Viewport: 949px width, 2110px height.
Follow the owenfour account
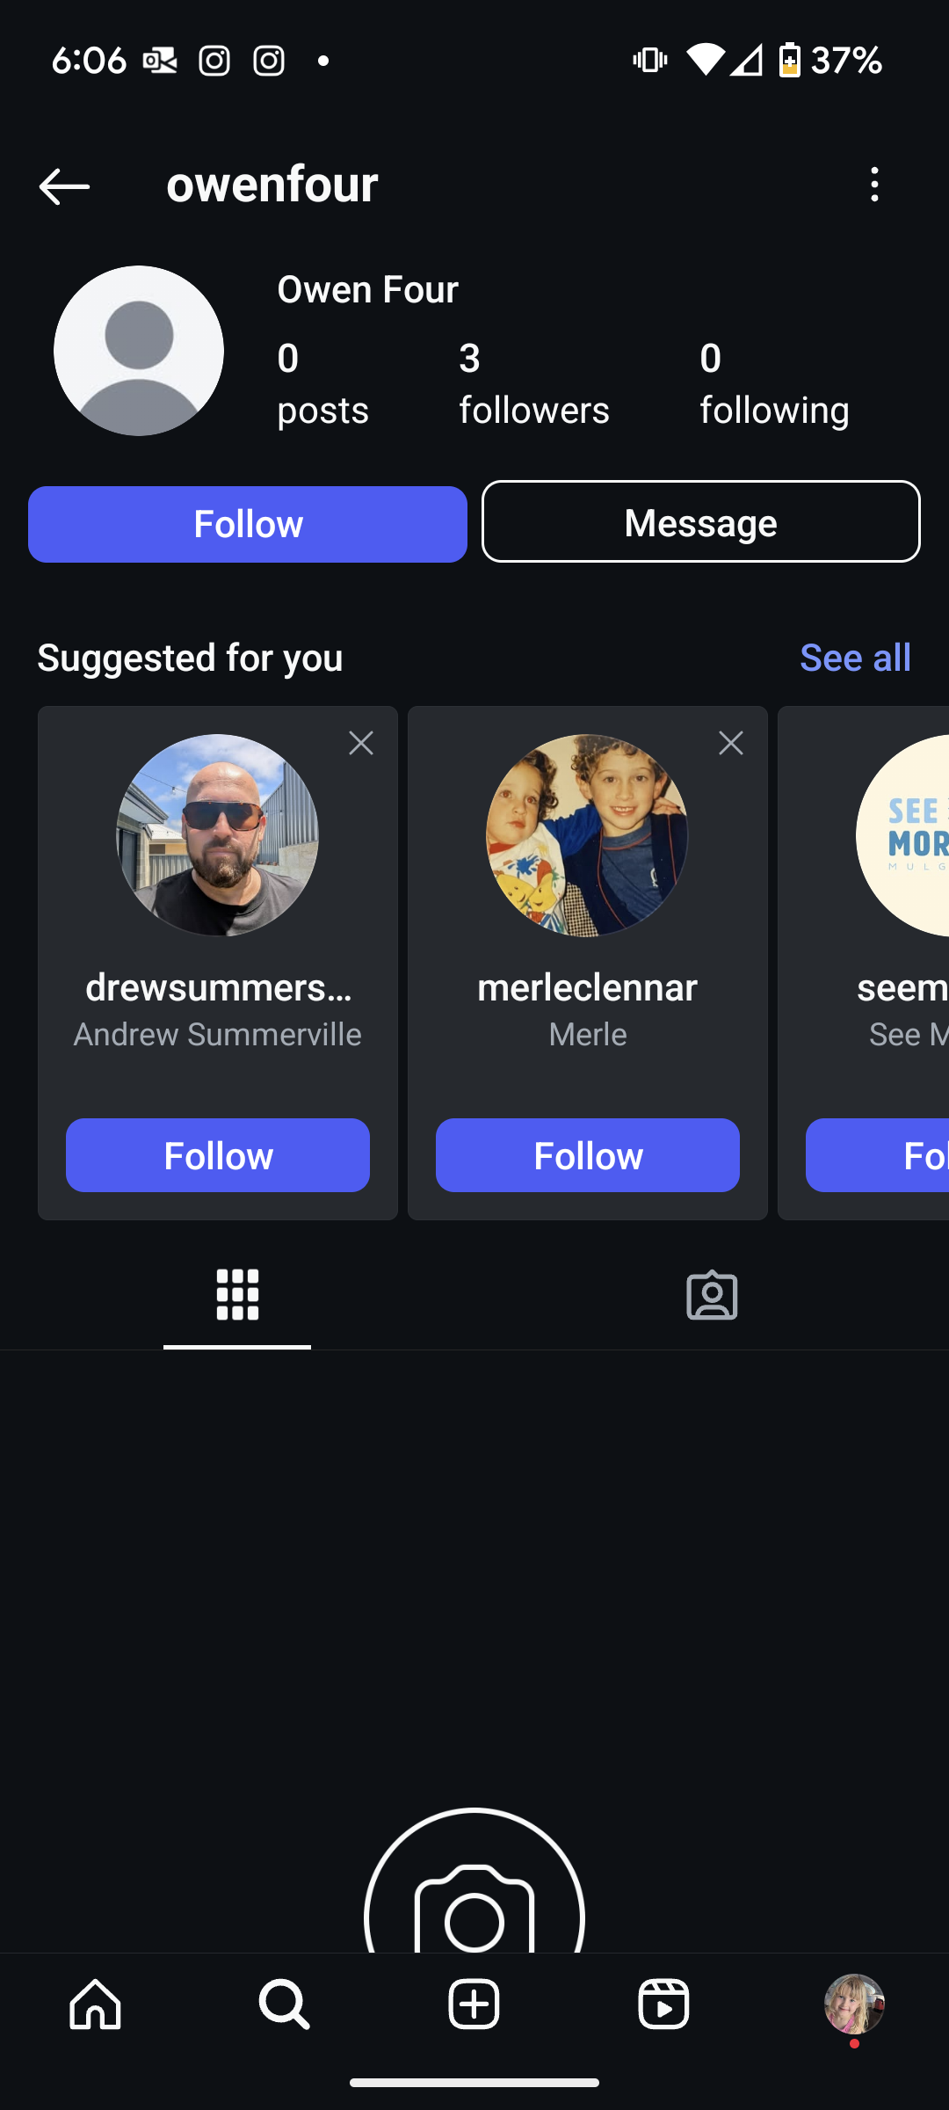248,524
